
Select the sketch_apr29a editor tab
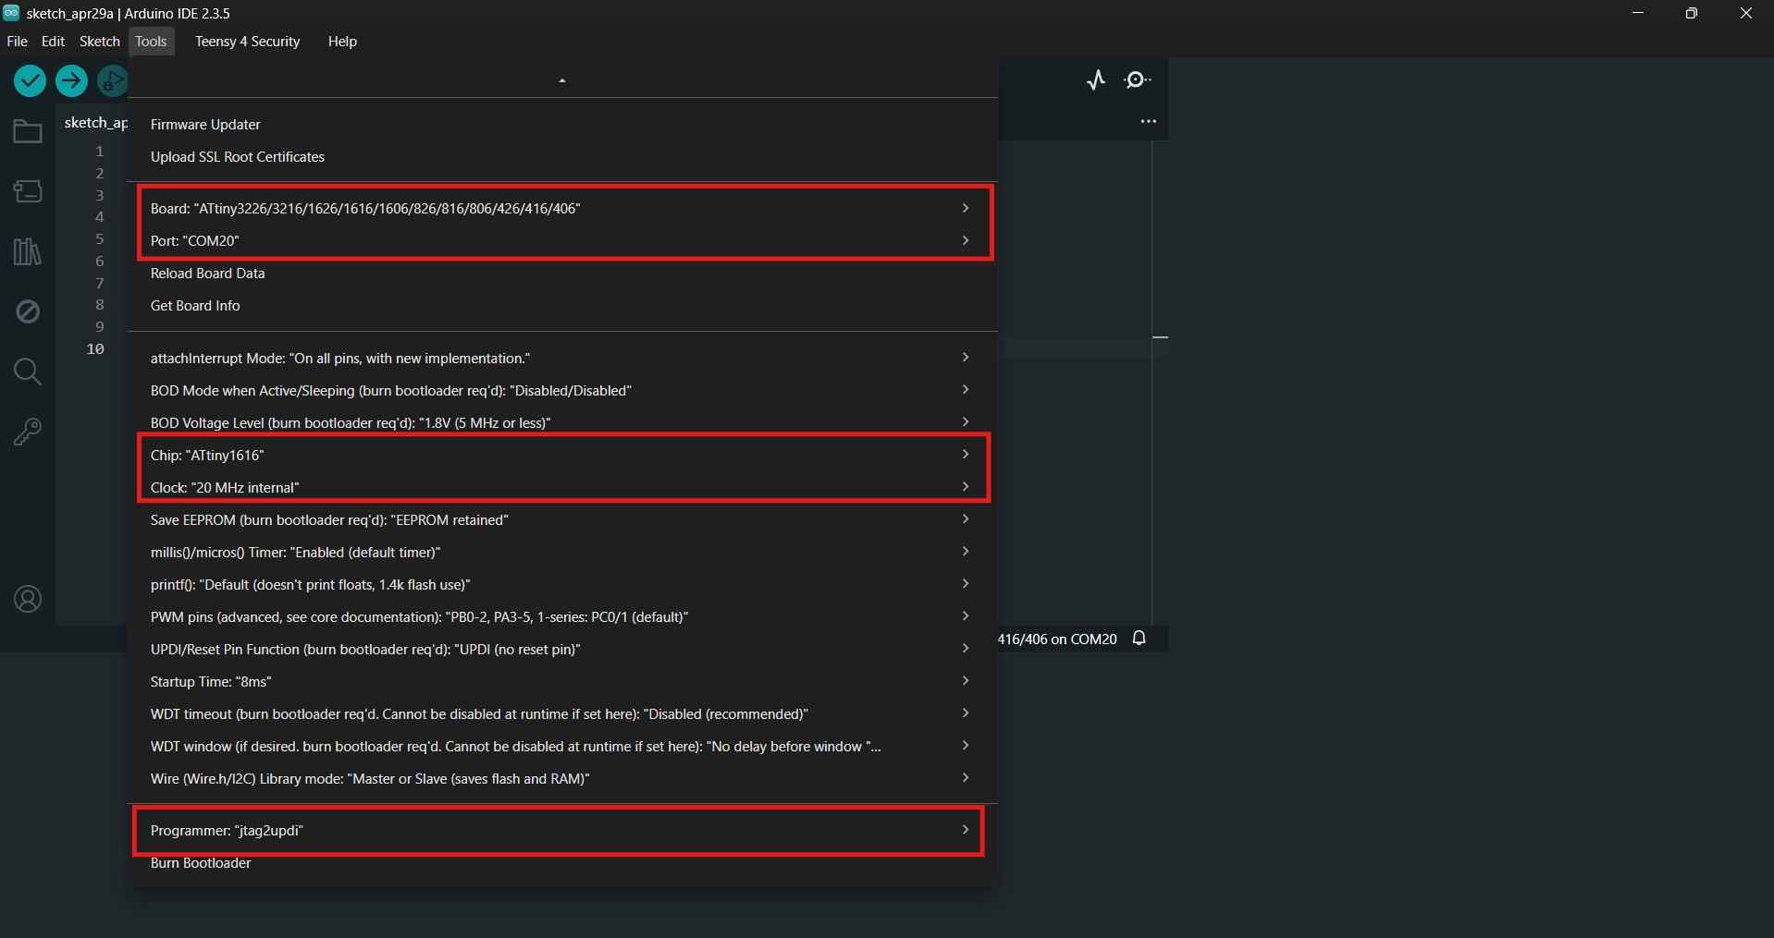click(x=95, y=123)
